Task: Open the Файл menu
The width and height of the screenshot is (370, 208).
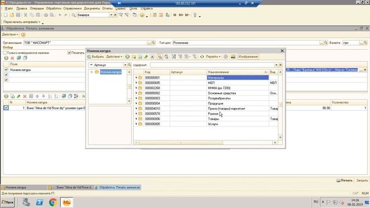Action: click(x=9, y=8)
